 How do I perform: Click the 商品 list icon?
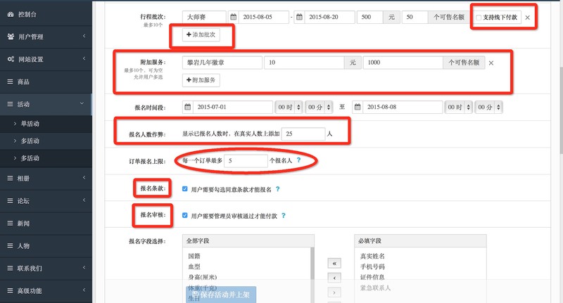tap(10, 82)
